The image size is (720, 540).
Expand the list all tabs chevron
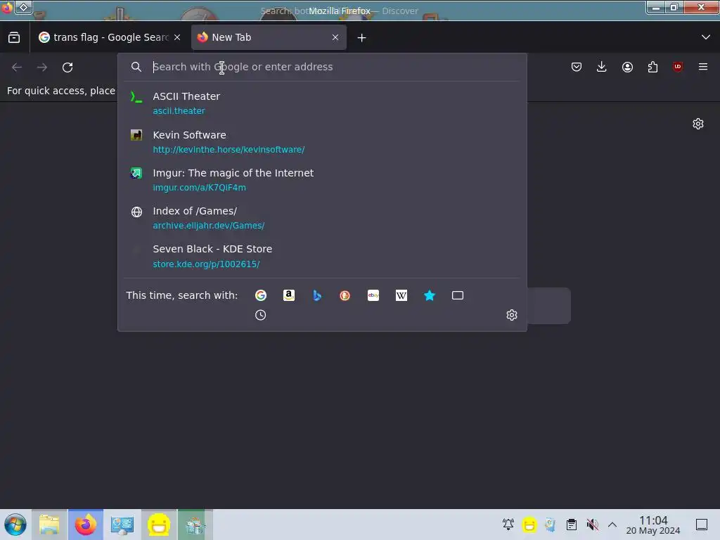coord(706,37)
